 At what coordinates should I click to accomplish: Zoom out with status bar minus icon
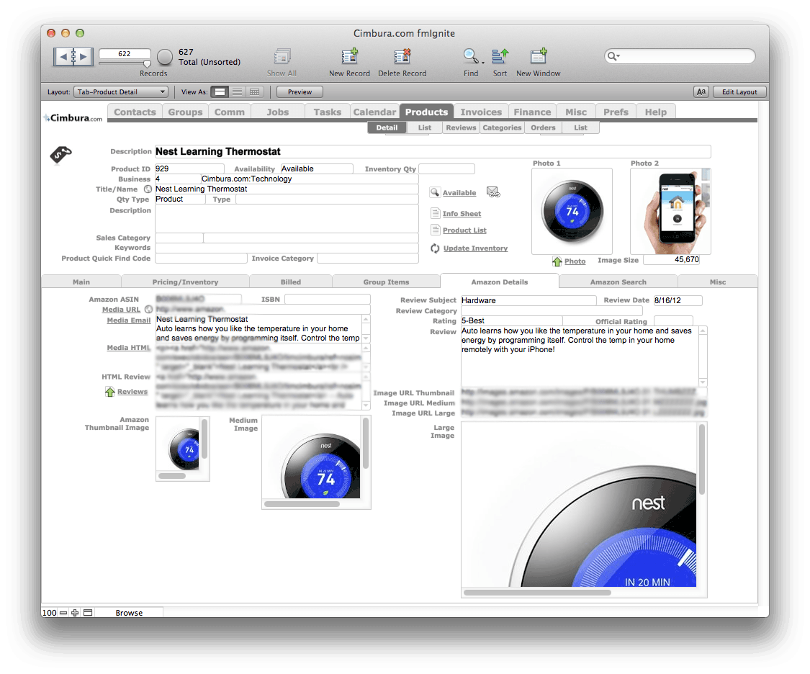click(63, 613)
